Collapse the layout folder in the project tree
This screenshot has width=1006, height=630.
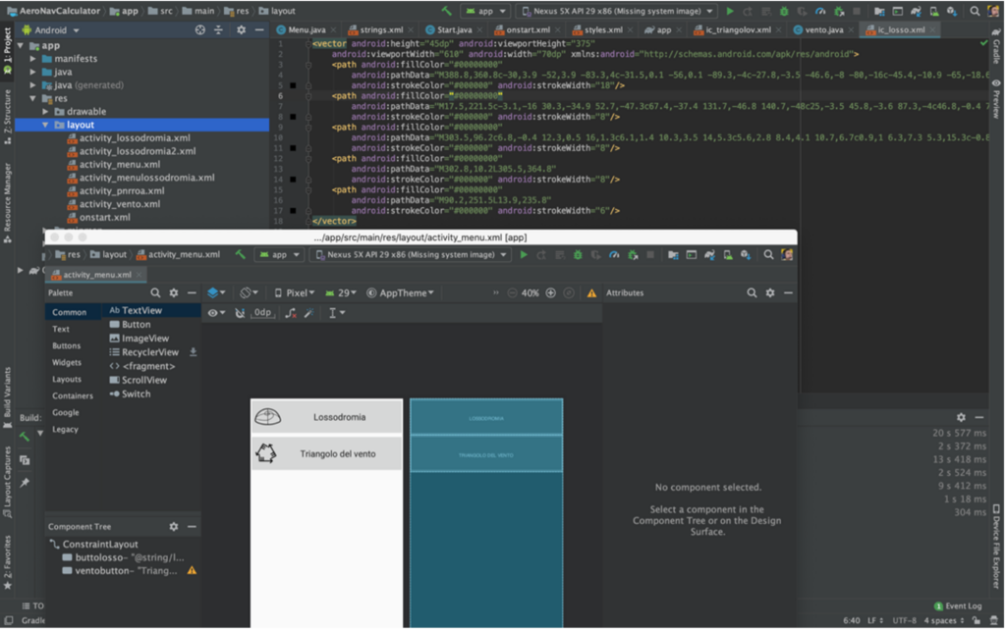pyautogui.click(x=46, y=126)
